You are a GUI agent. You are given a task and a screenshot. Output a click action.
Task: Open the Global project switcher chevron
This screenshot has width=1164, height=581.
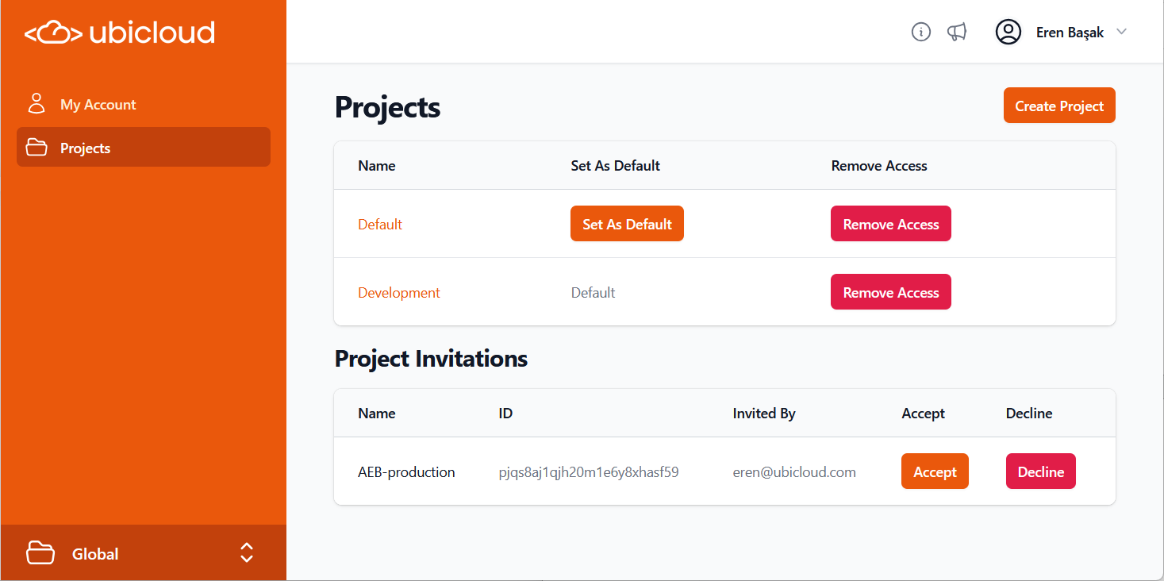tap(246, 552)
